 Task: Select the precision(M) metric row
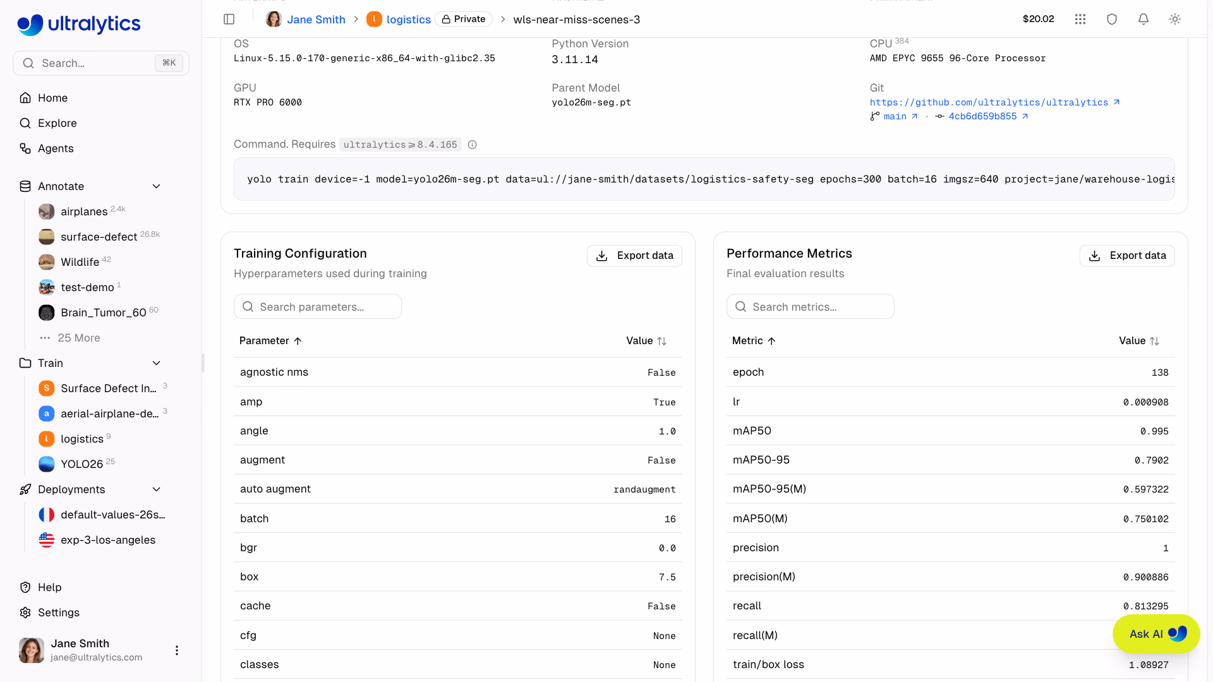pyautogui.click(x=951, y=577)
